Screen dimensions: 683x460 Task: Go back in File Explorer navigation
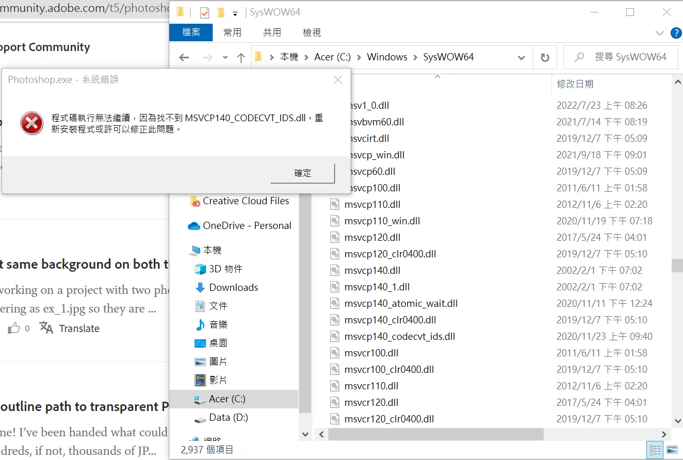[184, 57]
